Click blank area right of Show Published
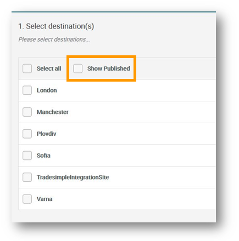This screenshot has height=241, width=239. (x=176, y=68)
